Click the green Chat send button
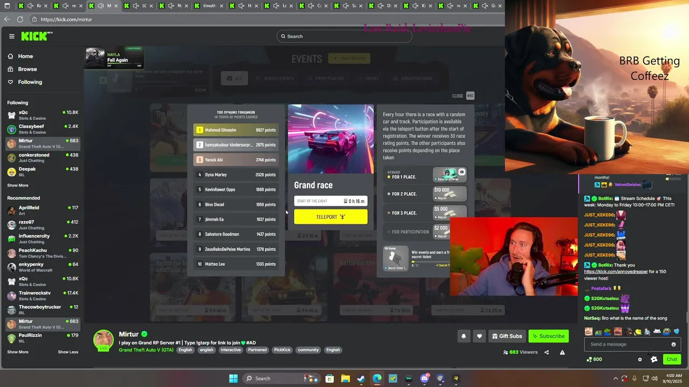 [x=672, y=360]
